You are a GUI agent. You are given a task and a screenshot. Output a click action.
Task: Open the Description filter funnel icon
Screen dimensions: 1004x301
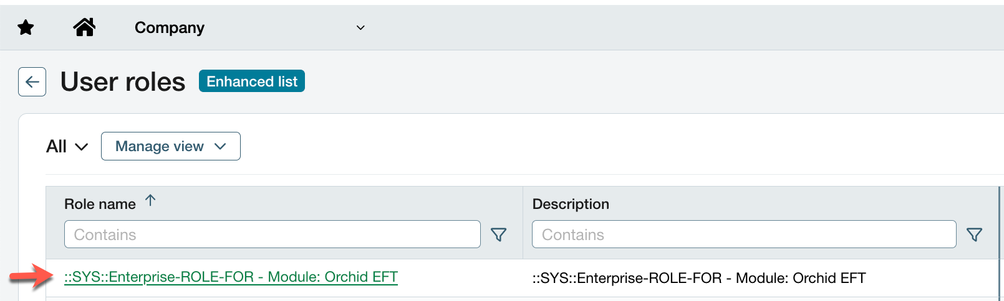click(974, 234)
